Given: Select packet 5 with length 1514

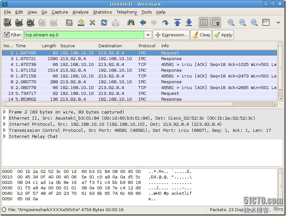Looking at the screenshot, I should (139, 70).
